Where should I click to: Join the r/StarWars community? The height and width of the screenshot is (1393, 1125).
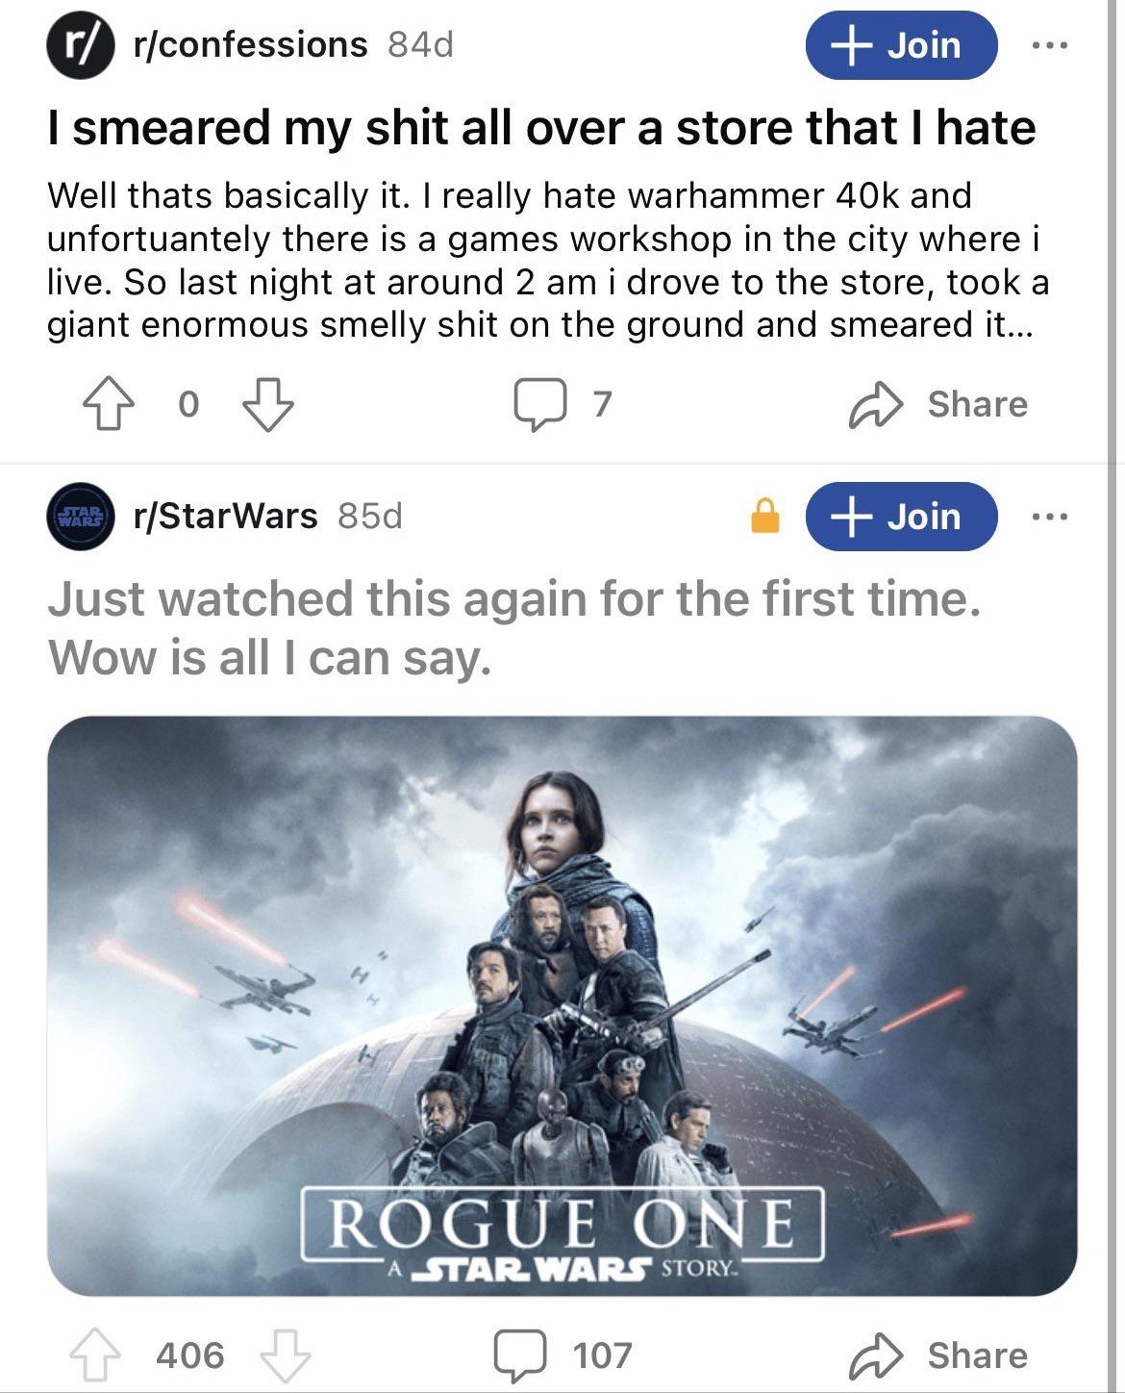coord(901,517)
